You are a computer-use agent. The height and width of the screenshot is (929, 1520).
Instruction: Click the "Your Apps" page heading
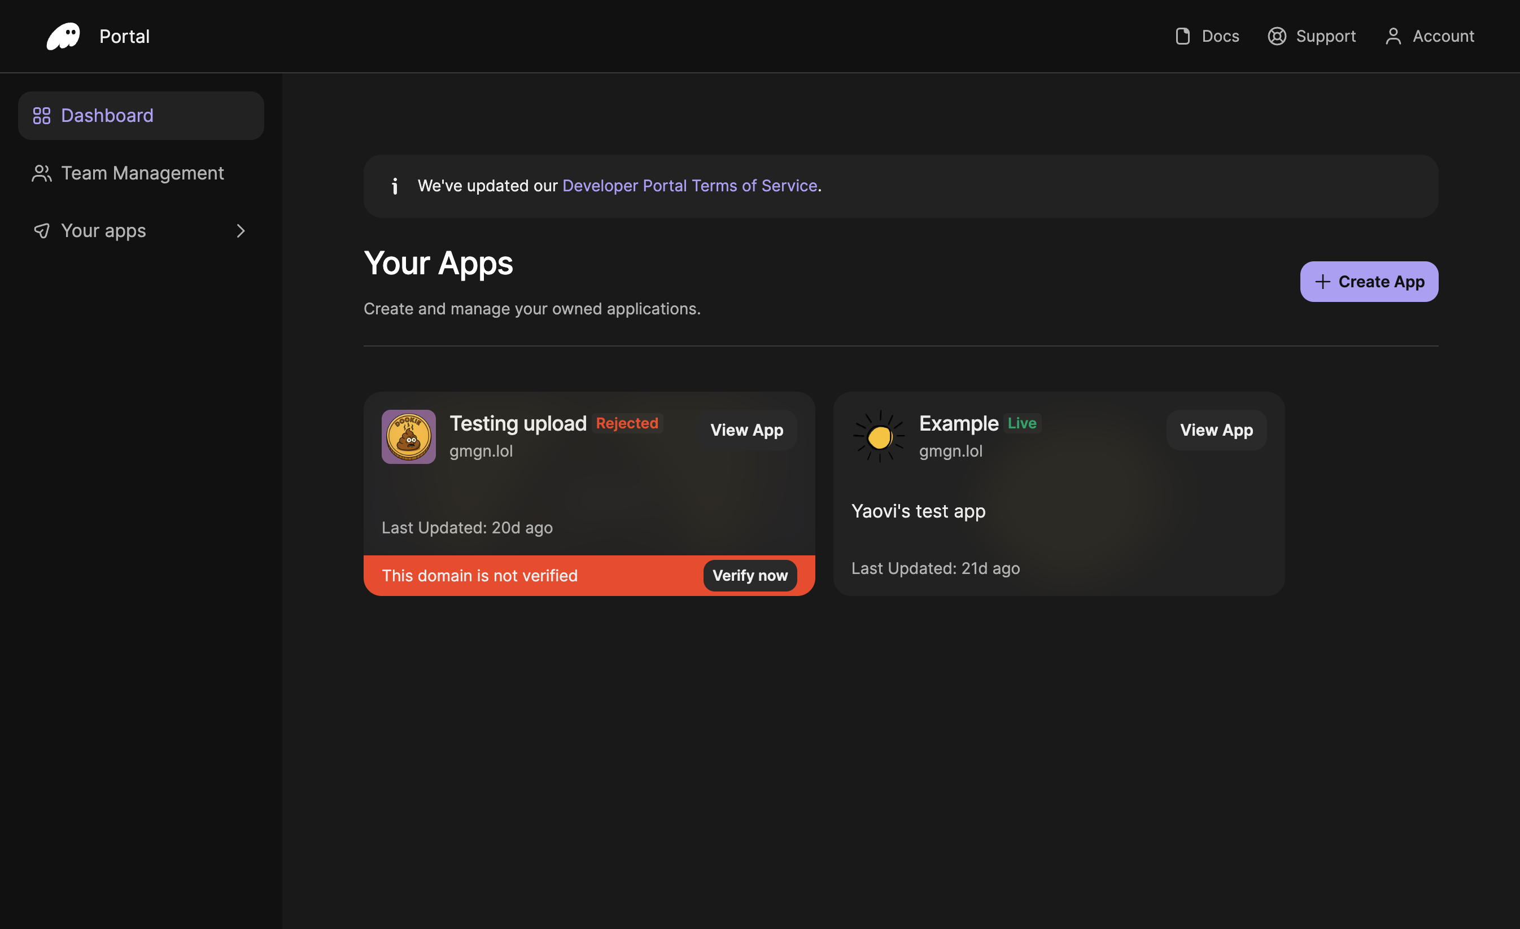438,263
